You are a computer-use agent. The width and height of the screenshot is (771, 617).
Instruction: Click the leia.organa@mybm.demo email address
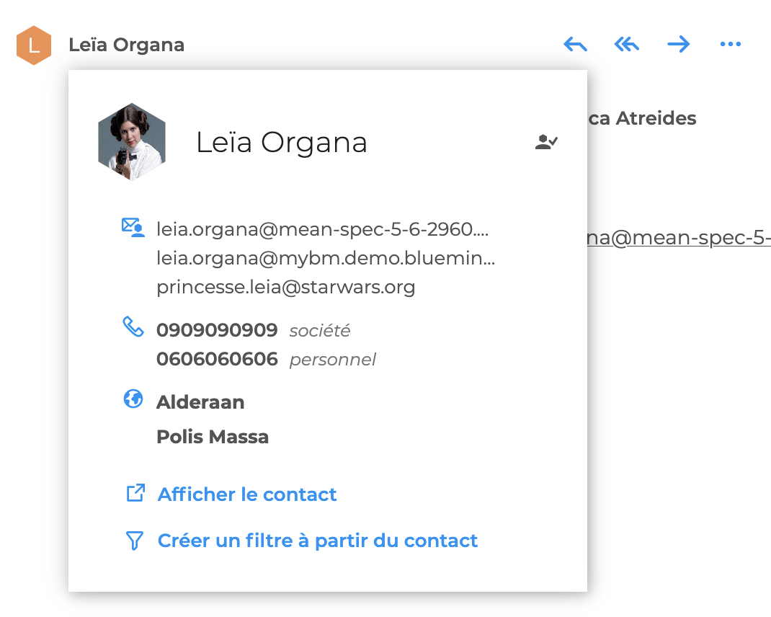(x=326, y=258)
